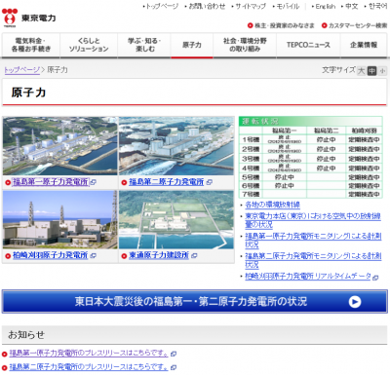
Task: Set text size to medium (中)
Action: point(371,71)
